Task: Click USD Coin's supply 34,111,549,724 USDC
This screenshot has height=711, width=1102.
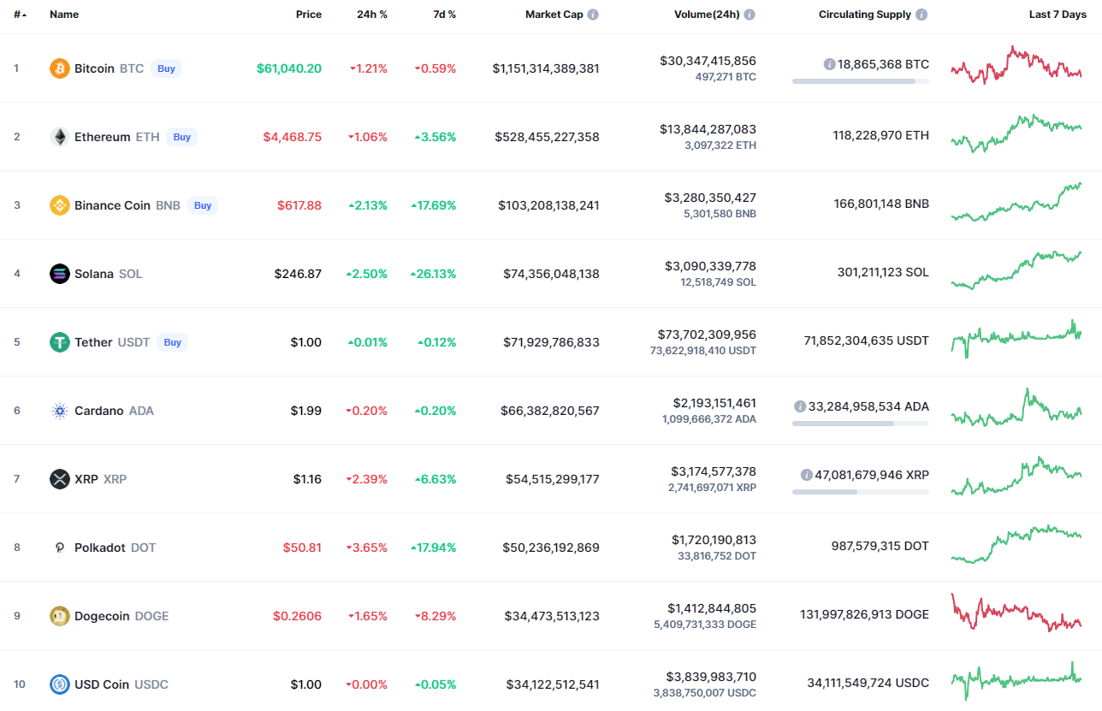Action: point(868,683)
